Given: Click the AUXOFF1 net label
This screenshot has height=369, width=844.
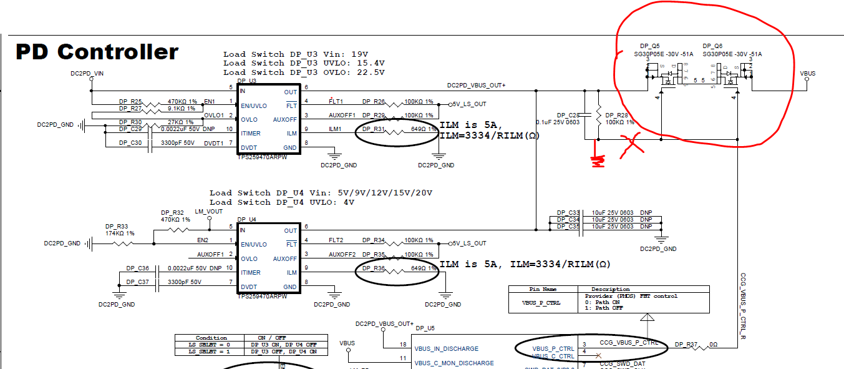Looking at the screenshot, I should pos(342,116).
